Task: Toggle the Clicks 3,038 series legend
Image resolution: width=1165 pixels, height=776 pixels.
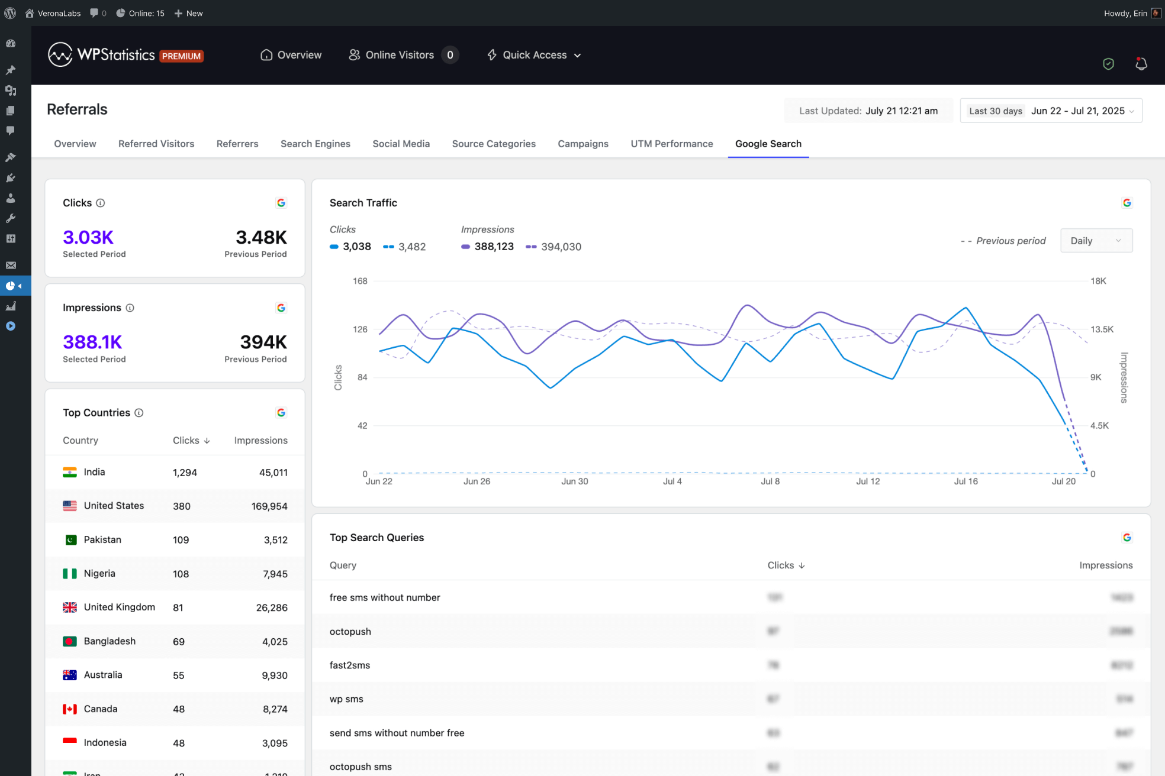Action: pyautogui.click(x=350, y=247)
